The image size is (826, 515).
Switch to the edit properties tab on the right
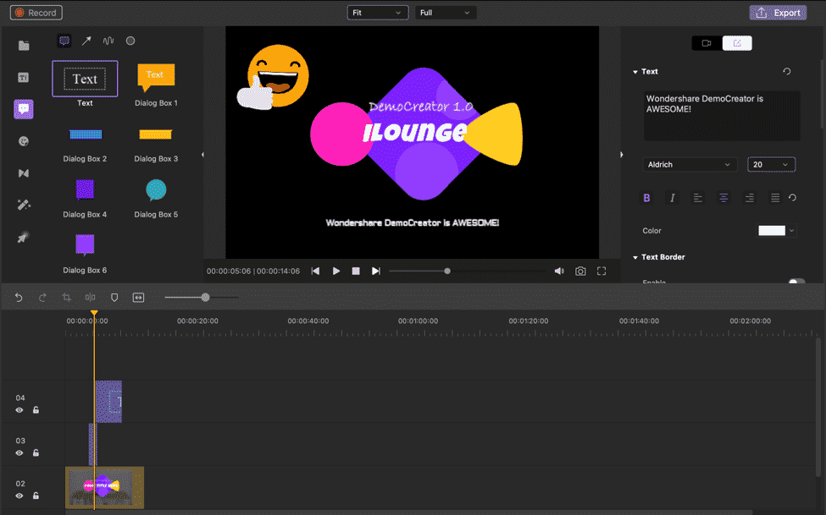pos(736,41)
